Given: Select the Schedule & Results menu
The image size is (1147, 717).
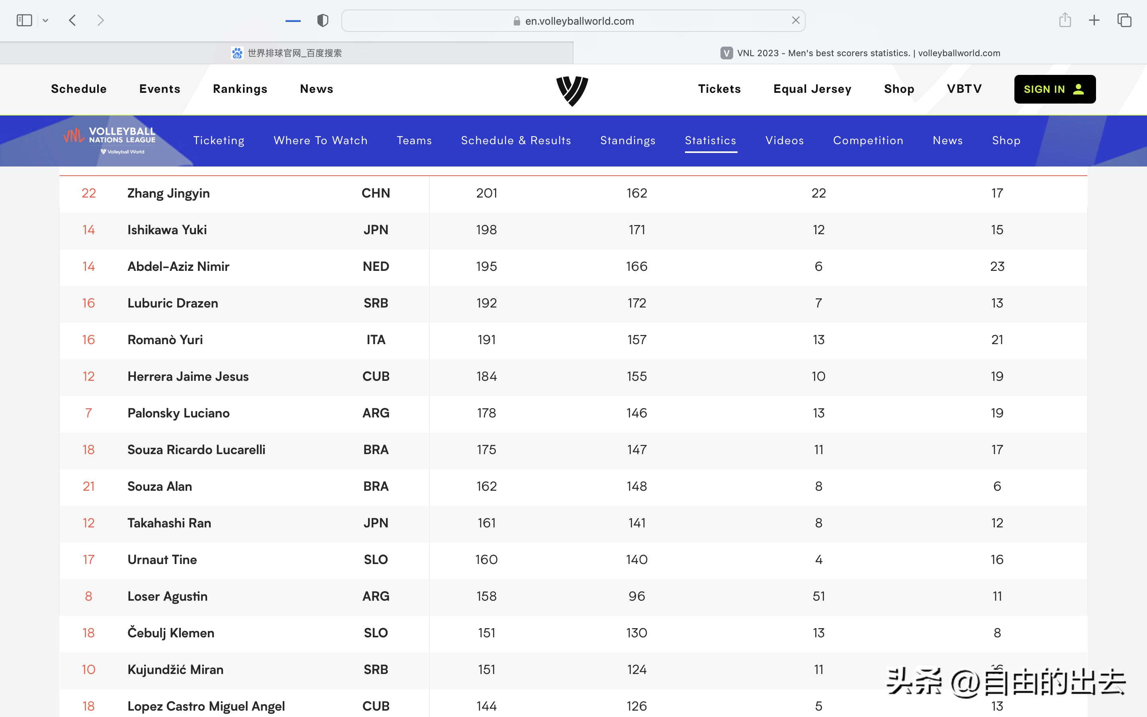Looking at the screenshot, I should pyautogui.click(x=516, y=140).
